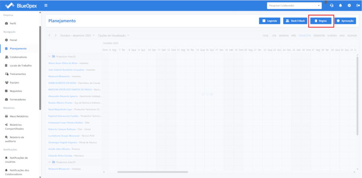Select the TRIMESTRE view

[305, 36]
